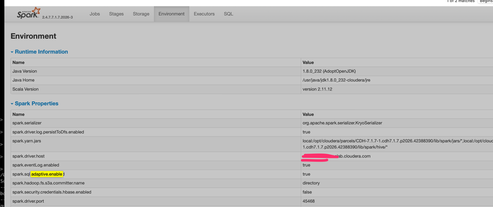Click Name header in Spark Properties table
This screenshot has width=493, height=207.
coord(18,114)
